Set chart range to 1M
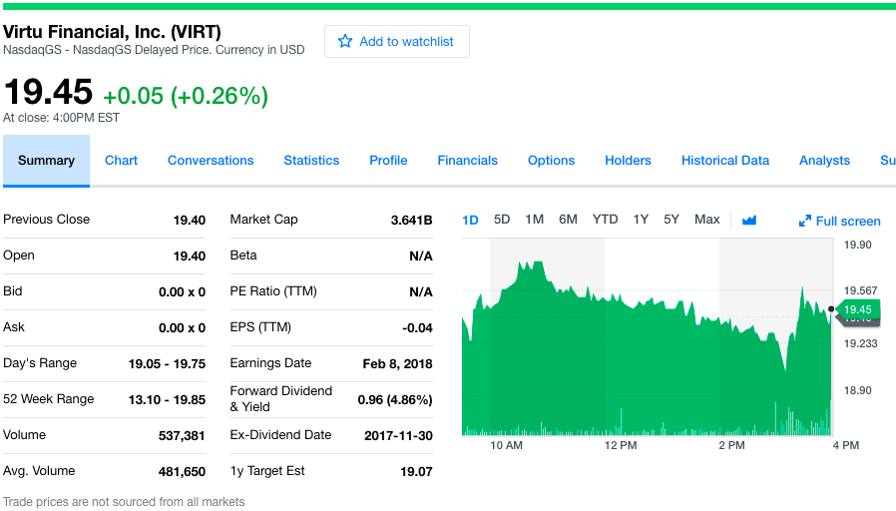896x511 pixels. coord(534,220)
